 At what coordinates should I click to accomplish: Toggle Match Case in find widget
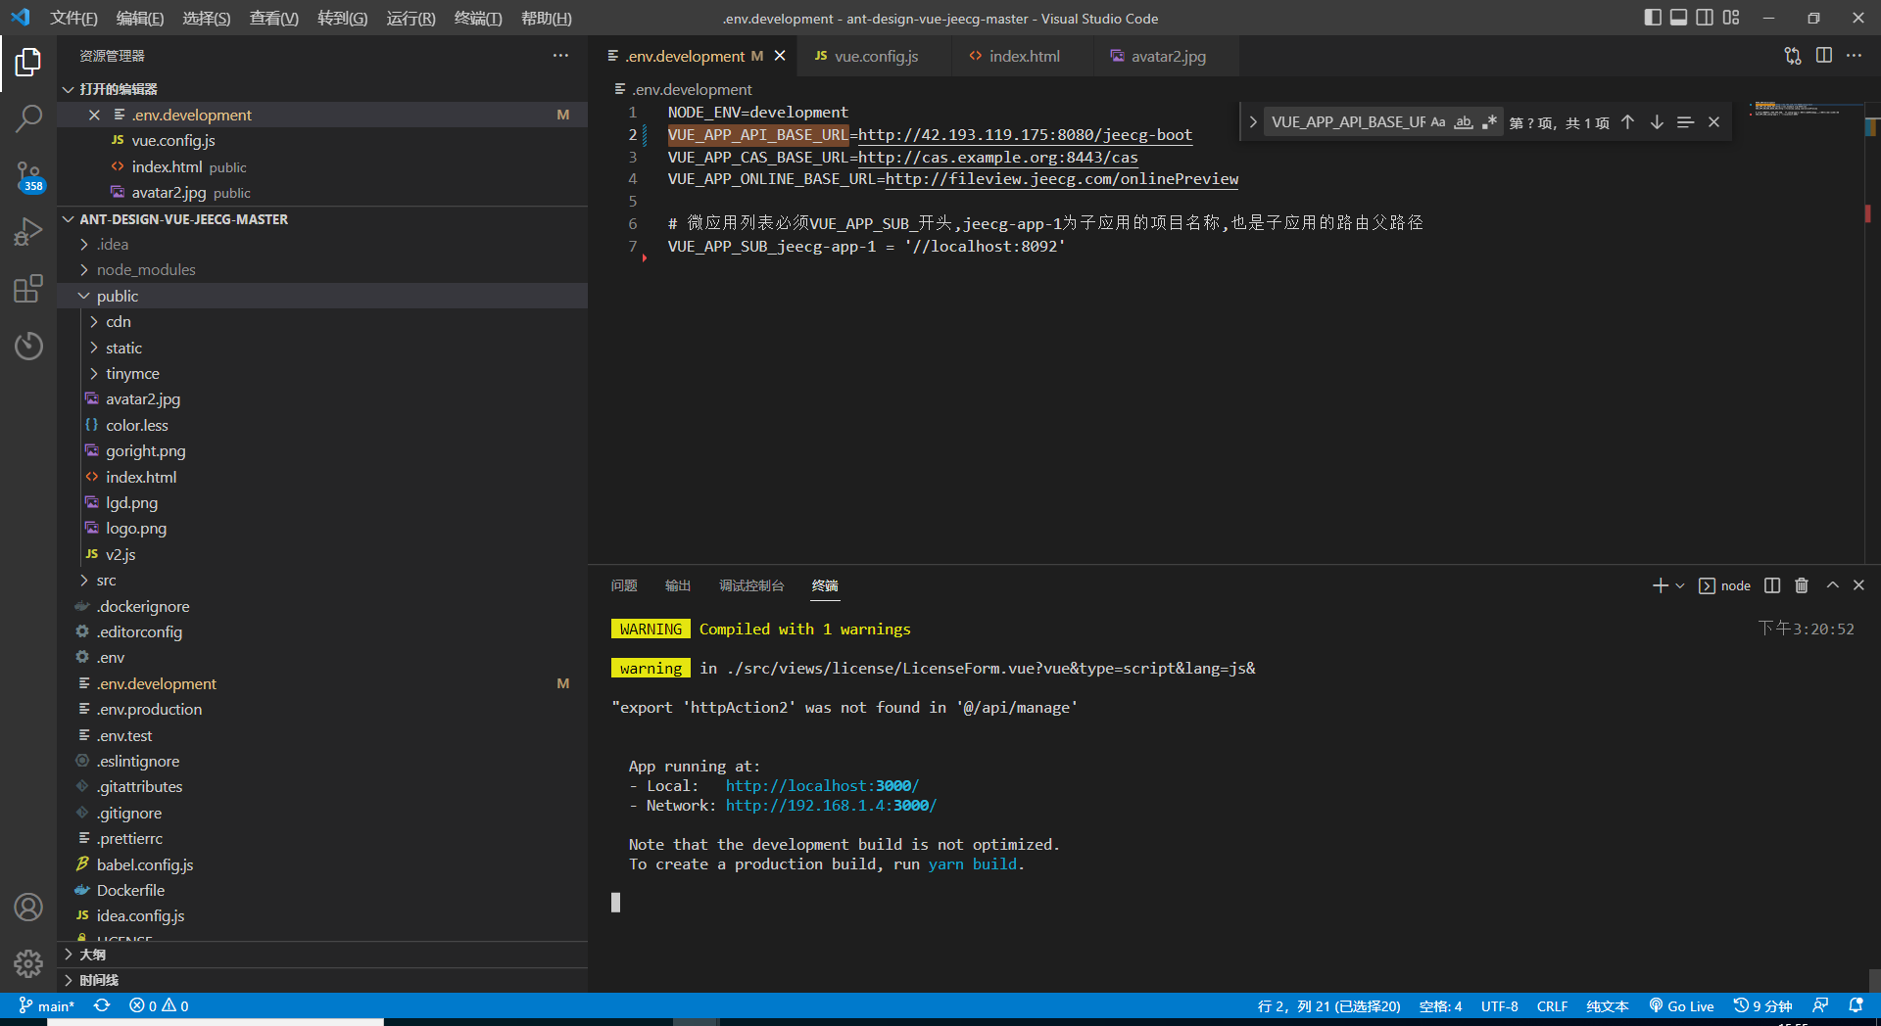(1438, 122)
